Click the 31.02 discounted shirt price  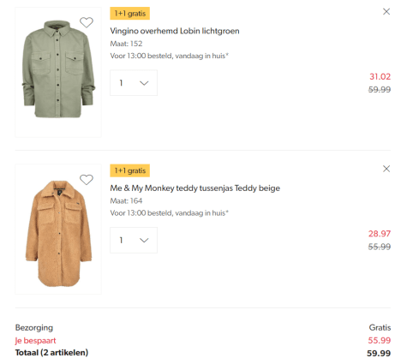[380, 76]
